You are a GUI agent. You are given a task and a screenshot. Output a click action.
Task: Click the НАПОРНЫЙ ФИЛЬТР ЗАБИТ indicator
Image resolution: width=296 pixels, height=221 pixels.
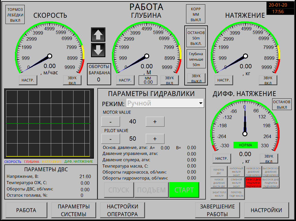point(236,172)
